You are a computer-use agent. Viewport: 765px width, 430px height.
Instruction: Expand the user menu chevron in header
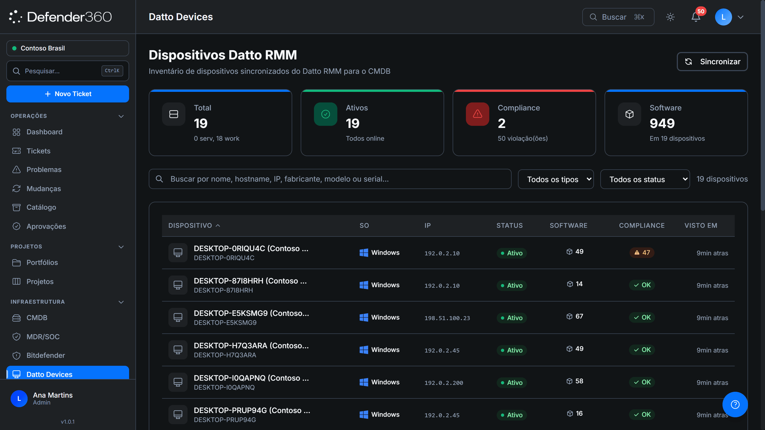(740, 17)
